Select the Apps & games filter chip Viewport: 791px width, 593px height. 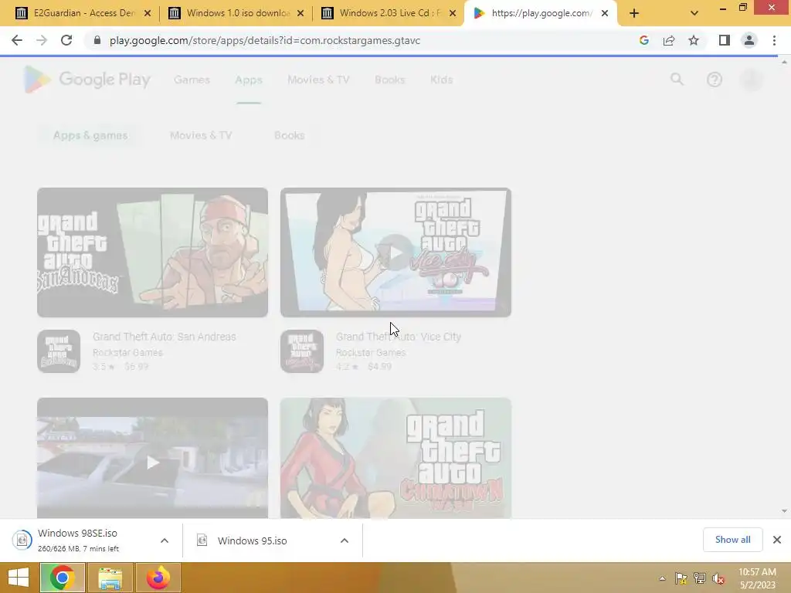(90, 135)
